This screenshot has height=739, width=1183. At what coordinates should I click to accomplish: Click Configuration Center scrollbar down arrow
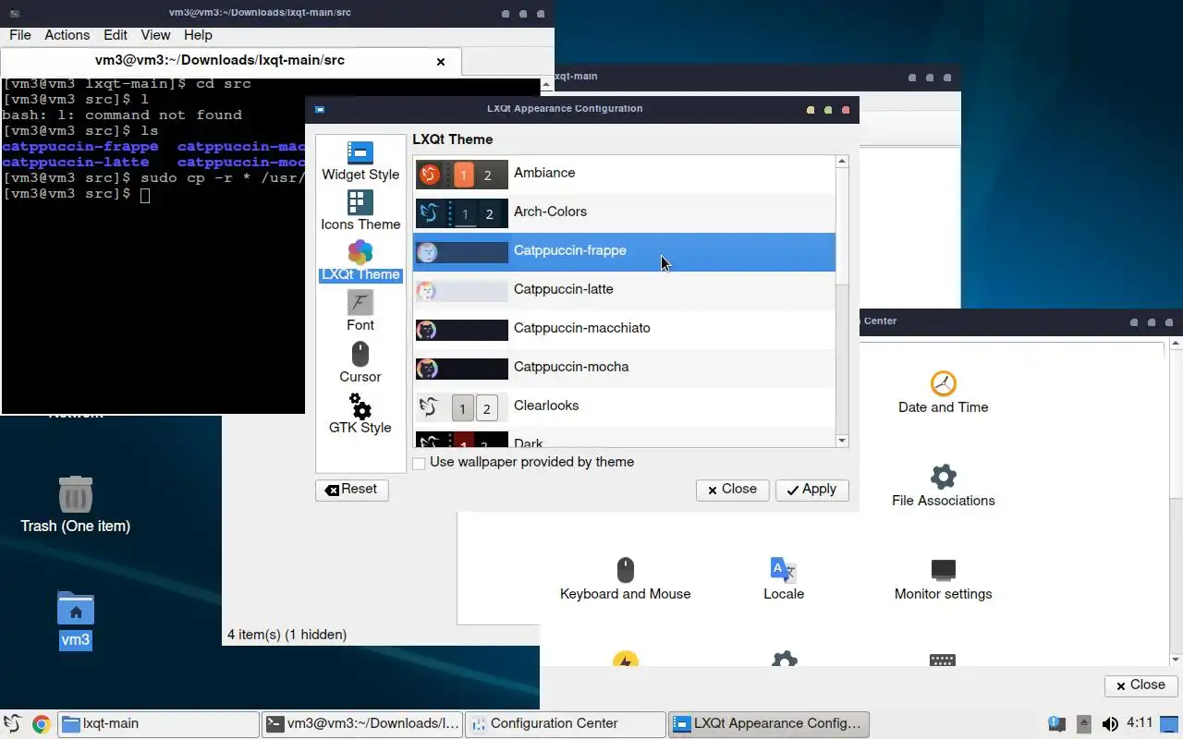coord(1177,660)
